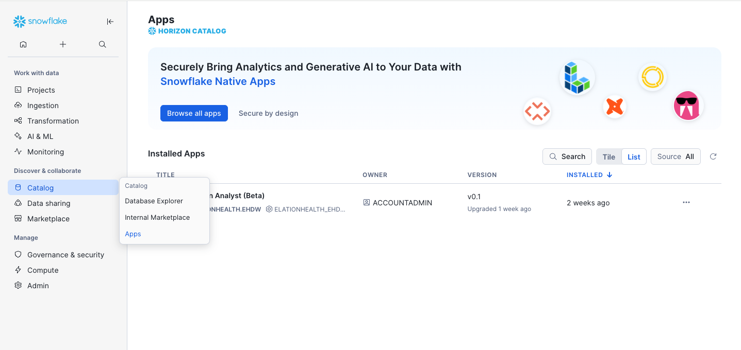Click the yellow ring app logo
Viewport: 741px width, 350px height.
652,77
